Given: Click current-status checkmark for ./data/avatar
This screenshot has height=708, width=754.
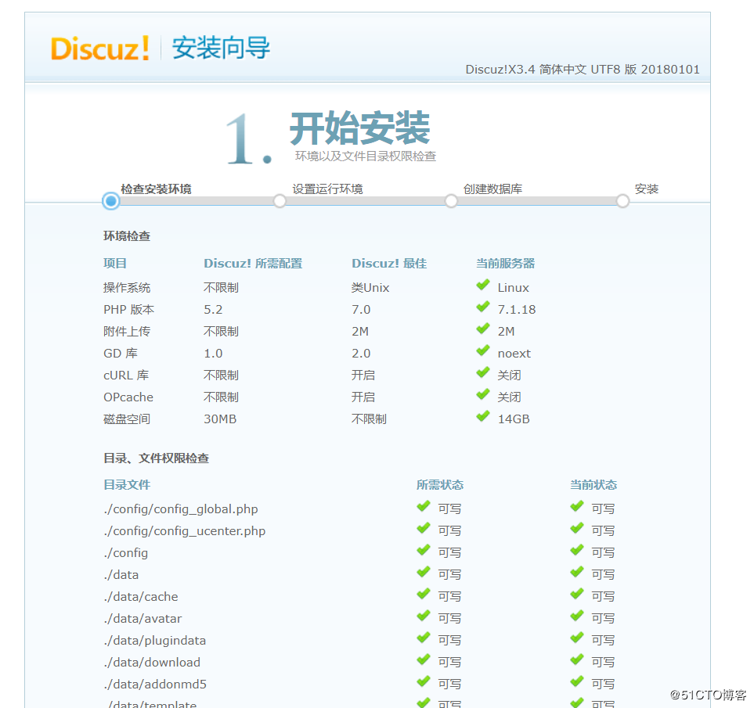Looking at the screenshot, I should pyautogui.click(x=576, y=616).
